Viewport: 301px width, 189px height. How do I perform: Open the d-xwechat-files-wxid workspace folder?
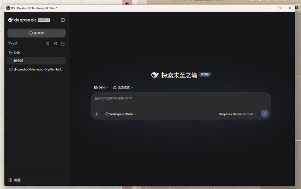click(x=37, y=69)
